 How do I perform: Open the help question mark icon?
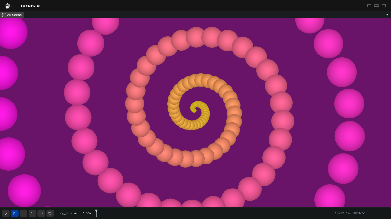coord(387,15)
